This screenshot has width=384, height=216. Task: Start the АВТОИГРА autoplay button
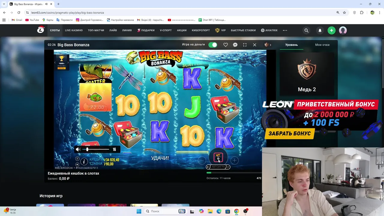point(218,167)
